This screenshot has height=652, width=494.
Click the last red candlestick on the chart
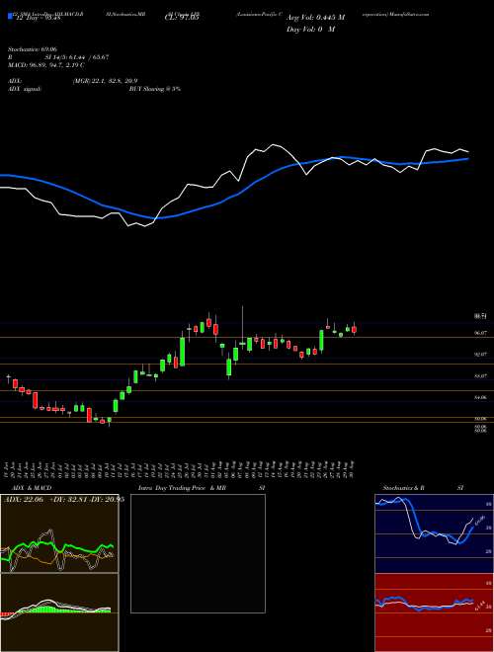[x=355, y=329]
